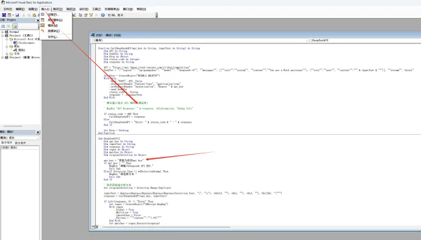The height and width of the screenshot is (240, 421).
Task: Toggle Folders icon in Project panel
Action: [x=14, y=26]
